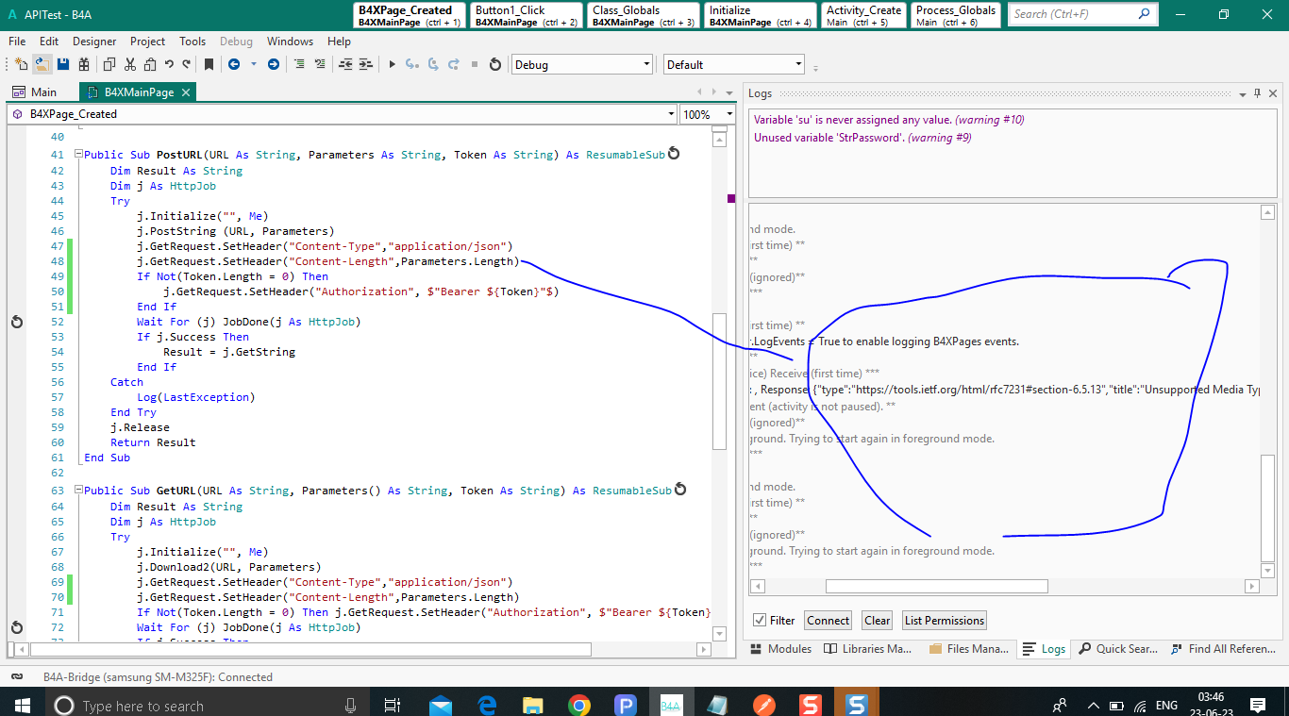Navigate back with the blue left arrow

[233, 64]
